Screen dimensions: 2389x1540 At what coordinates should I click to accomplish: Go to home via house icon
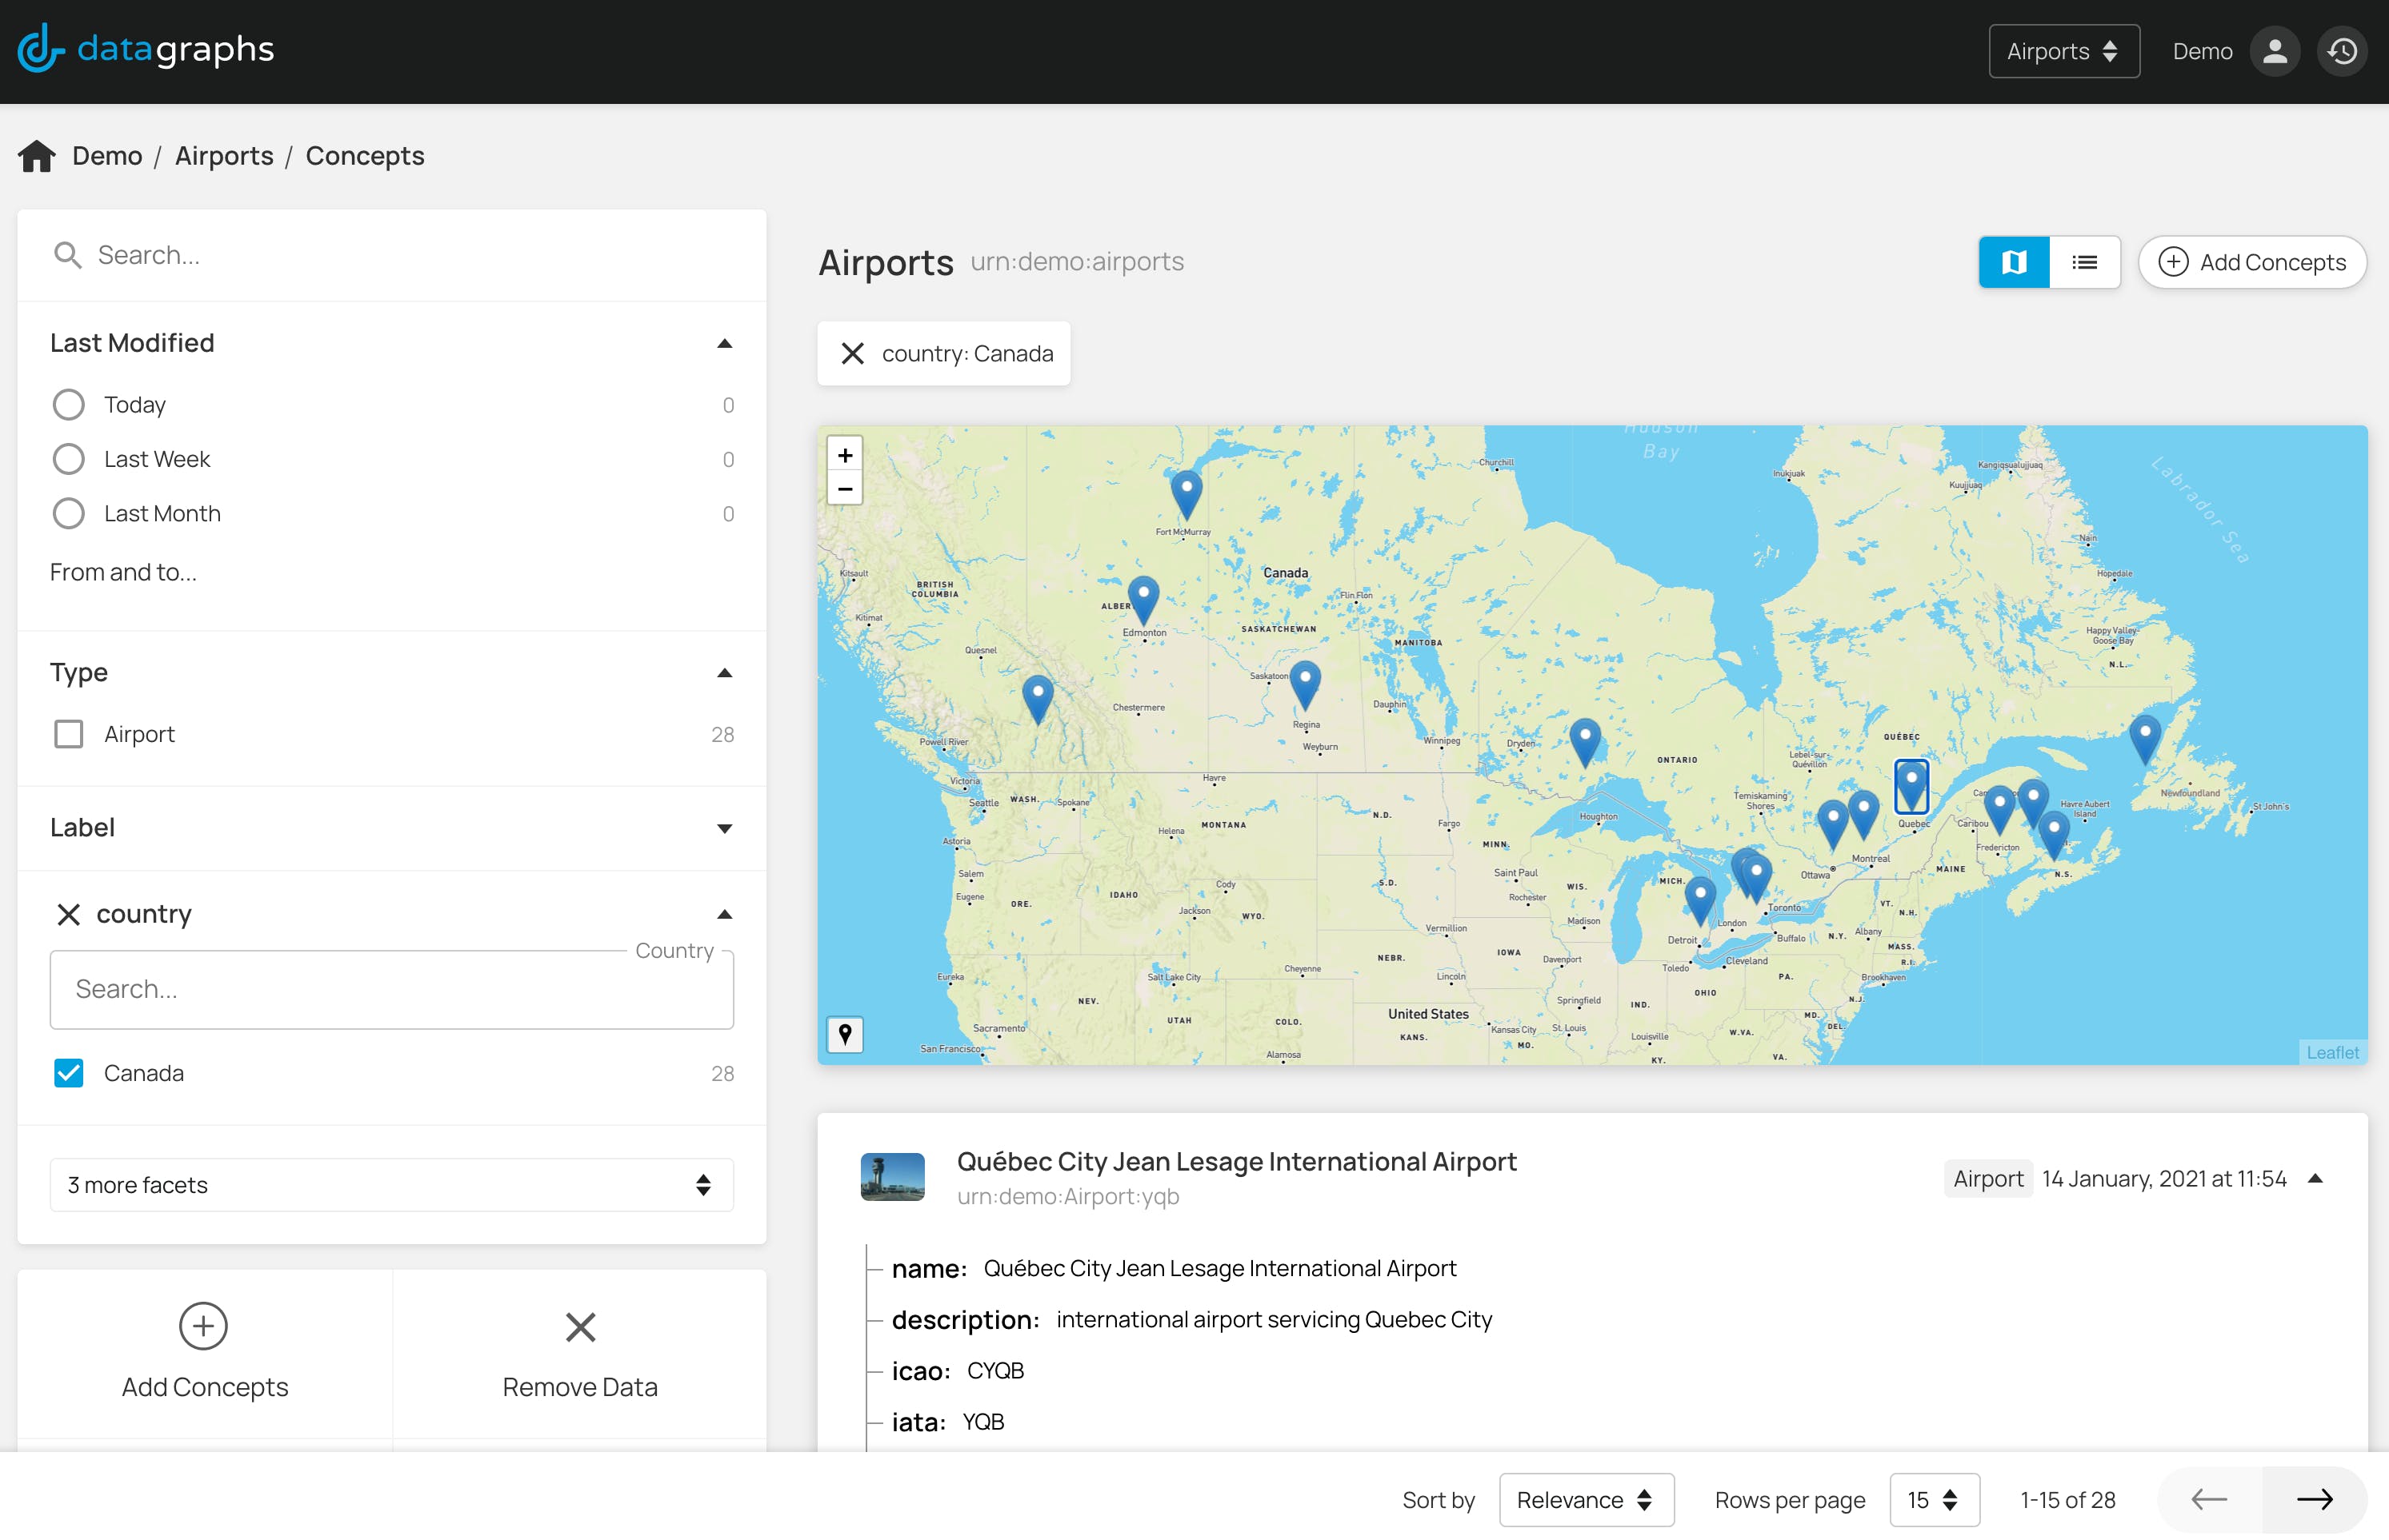tap(37, 156)
